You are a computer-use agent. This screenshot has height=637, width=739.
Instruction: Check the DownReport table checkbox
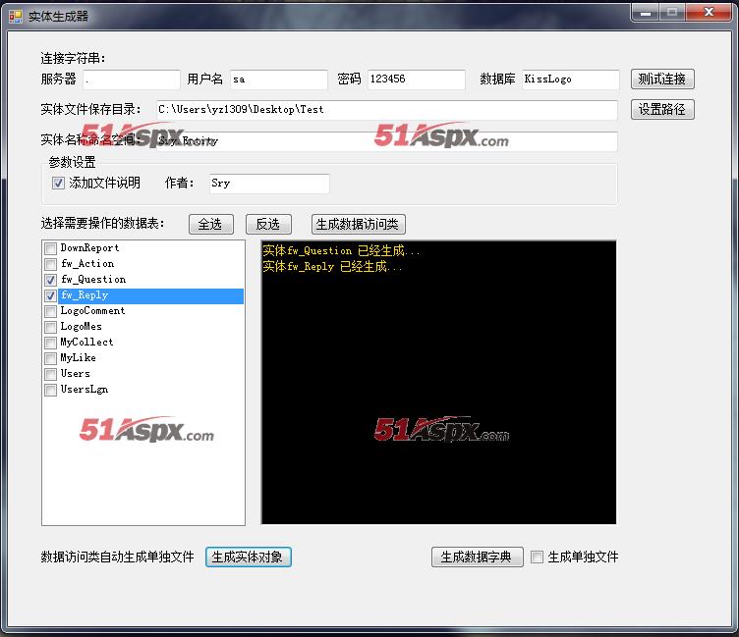[50, 248]
